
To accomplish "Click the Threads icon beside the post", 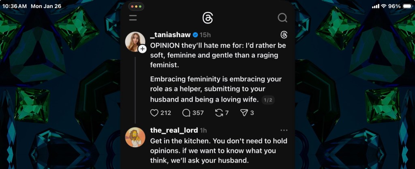I will (x=284, y=35).
